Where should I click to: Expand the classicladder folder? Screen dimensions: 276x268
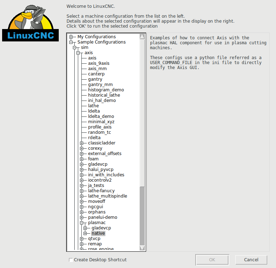[81, 143]
